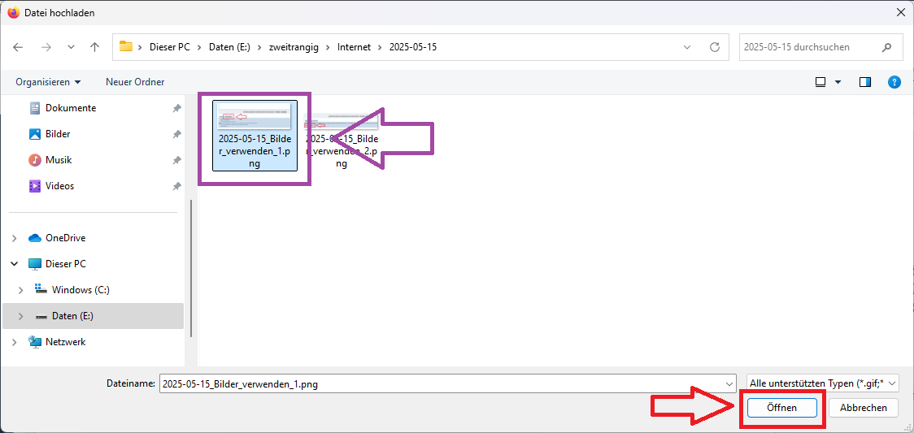This screenshot has width=914, height=433.
Task: Open the Videos quick access folder
Action: coord(59,186)
